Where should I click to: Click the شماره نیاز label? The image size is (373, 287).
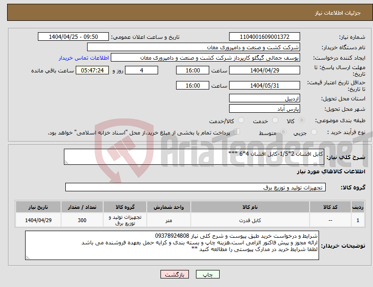point(352,37)
